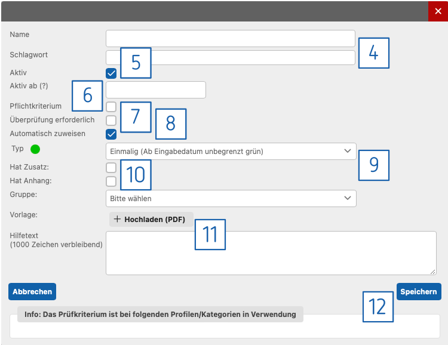This screenshot has width=448, height=345.
Task: Grab the Hilfetext resize handle
Action: 433,272
